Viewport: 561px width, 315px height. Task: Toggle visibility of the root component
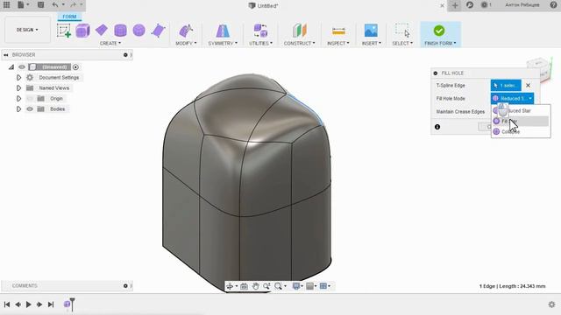tap(22, 67)
